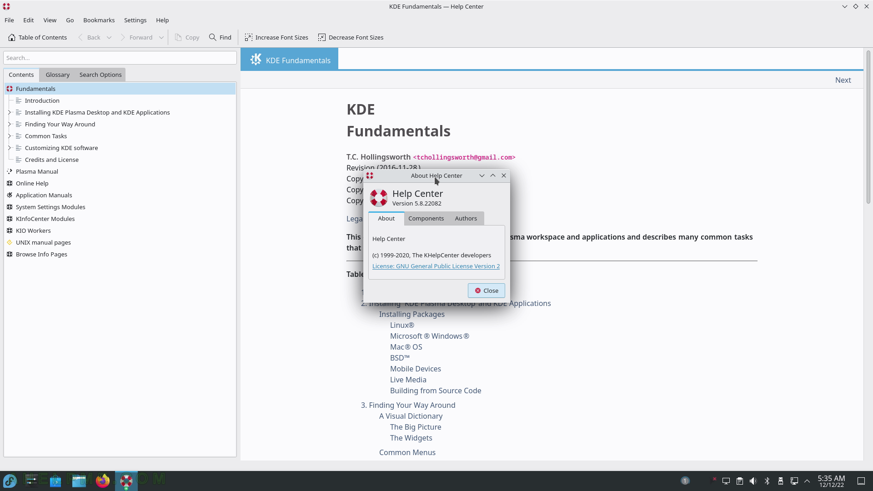The height and width of the screenshot is (491, 873).
Task: Go forward using the Forward arrow
Action: [122, 37]
